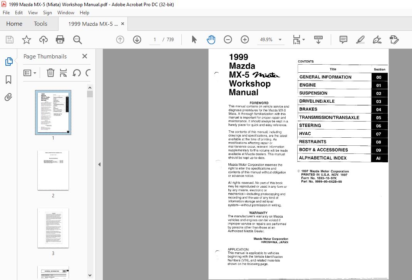Screen dimensions: 412x280
Task: Rotate page counterclockwise icon
Action: point(77,73)
